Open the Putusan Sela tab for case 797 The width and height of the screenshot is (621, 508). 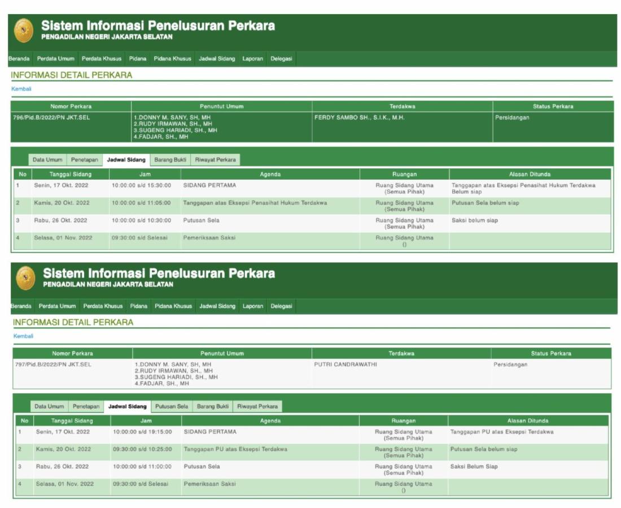172,406
